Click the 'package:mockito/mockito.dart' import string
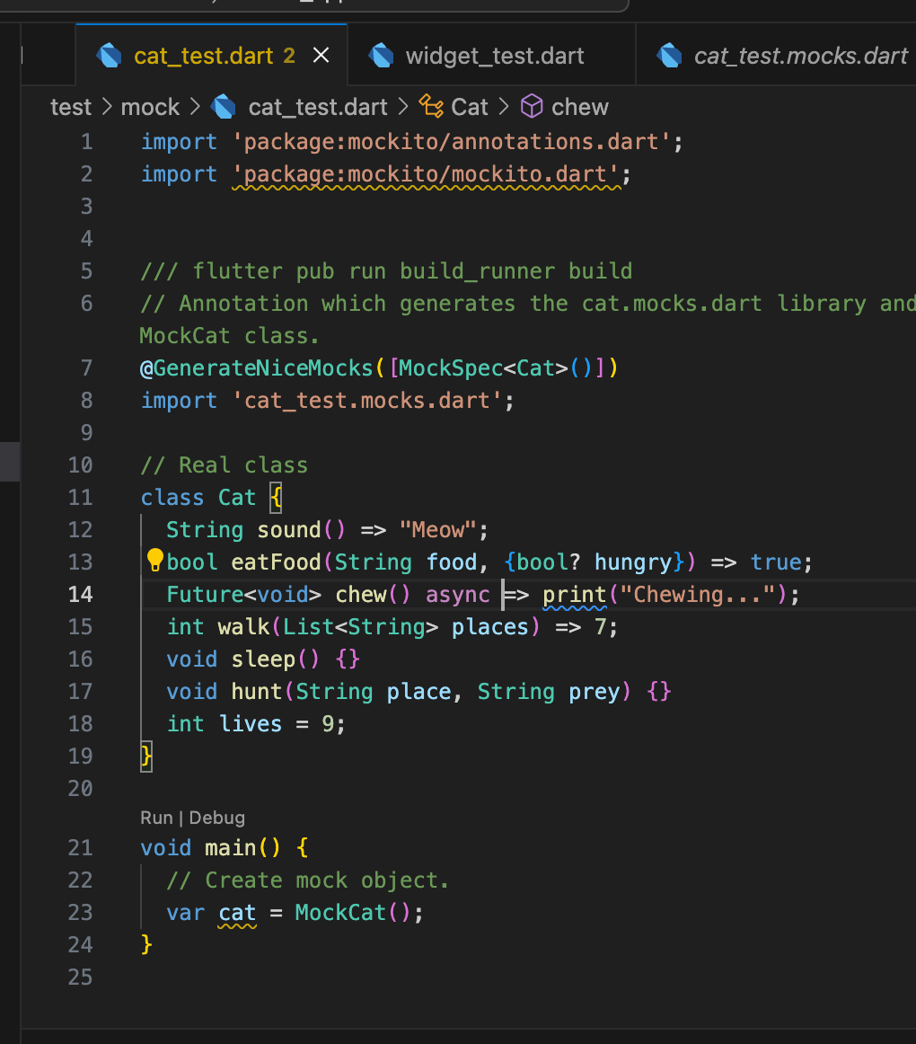This screenshot has width=916, height=1044. (426, 174)
